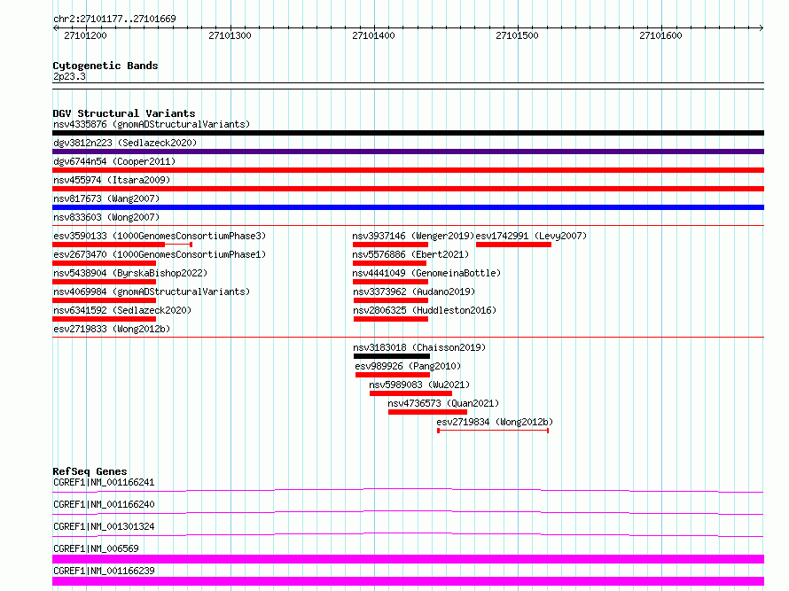
Task: Open nsv4441049 (GenomeinaBottle) variant
Action: pyautogui.click(x=426, y=273)
